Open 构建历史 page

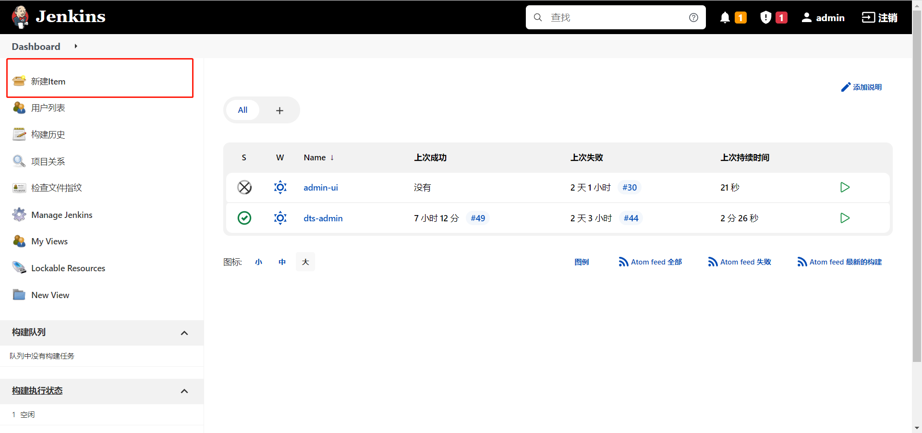click(48, 135)
